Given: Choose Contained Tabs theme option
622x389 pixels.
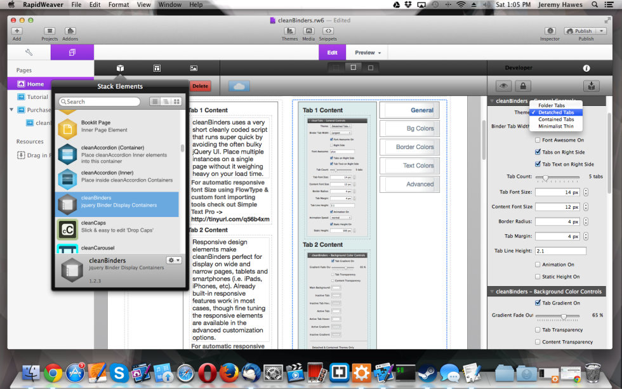Looking at the screenshot, I should point(556,119).
